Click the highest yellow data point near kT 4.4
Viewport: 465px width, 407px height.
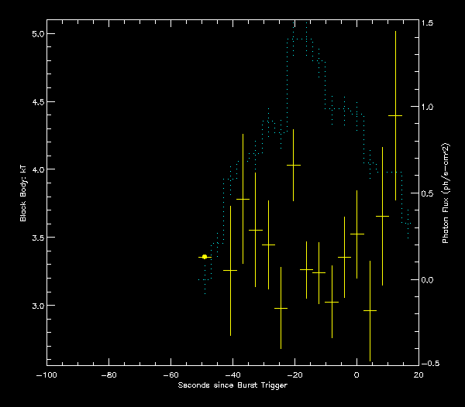(395, 115)
